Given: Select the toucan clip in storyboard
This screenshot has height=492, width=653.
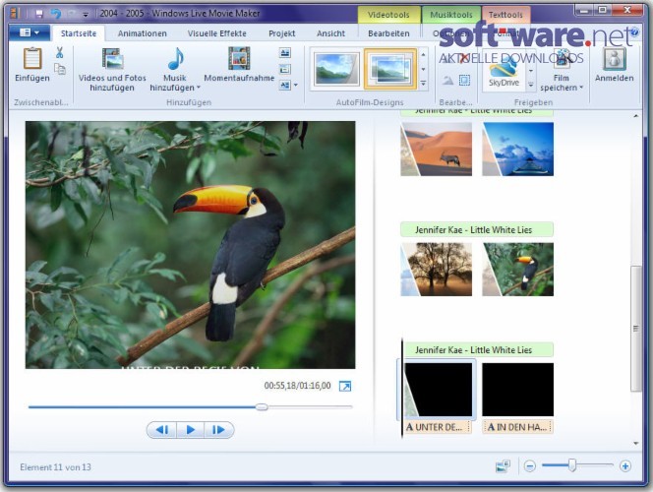Looking at the screenshot, I should pos(517,269).
